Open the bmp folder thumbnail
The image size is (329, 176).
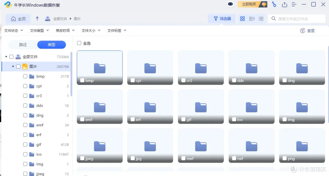point(100,68)
